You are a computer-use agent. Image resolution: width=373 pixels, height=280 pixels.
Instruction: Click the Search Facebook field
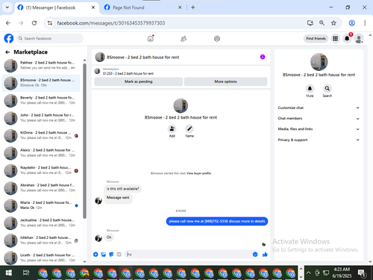pyautogui.click(x=50, y=39)
